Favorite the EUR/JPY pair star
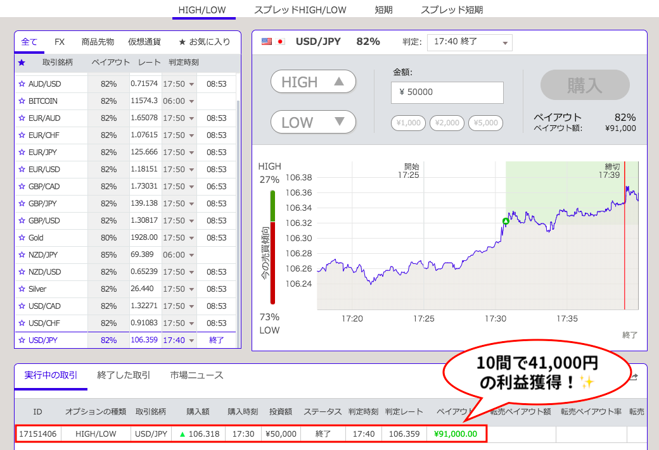Viewport: 659px width, 450px height. tap(22, 153)
